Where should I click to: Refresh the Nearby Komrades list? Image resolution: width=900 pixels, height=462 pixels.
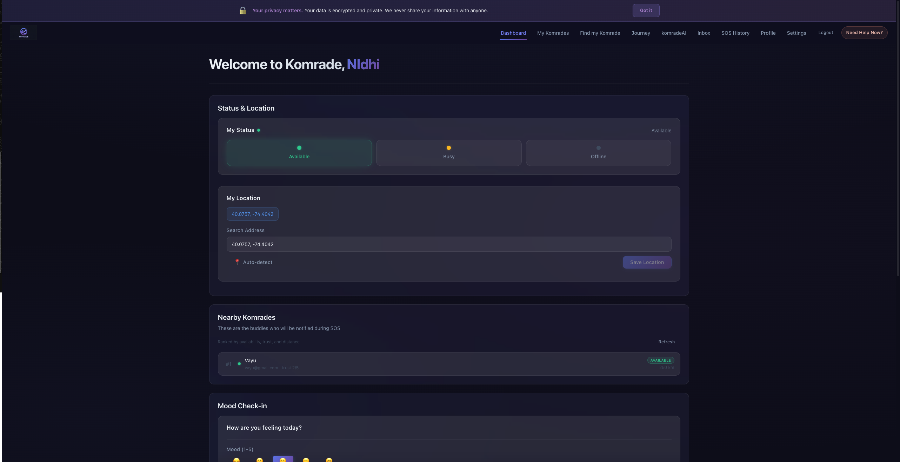(x=666, y=342)
